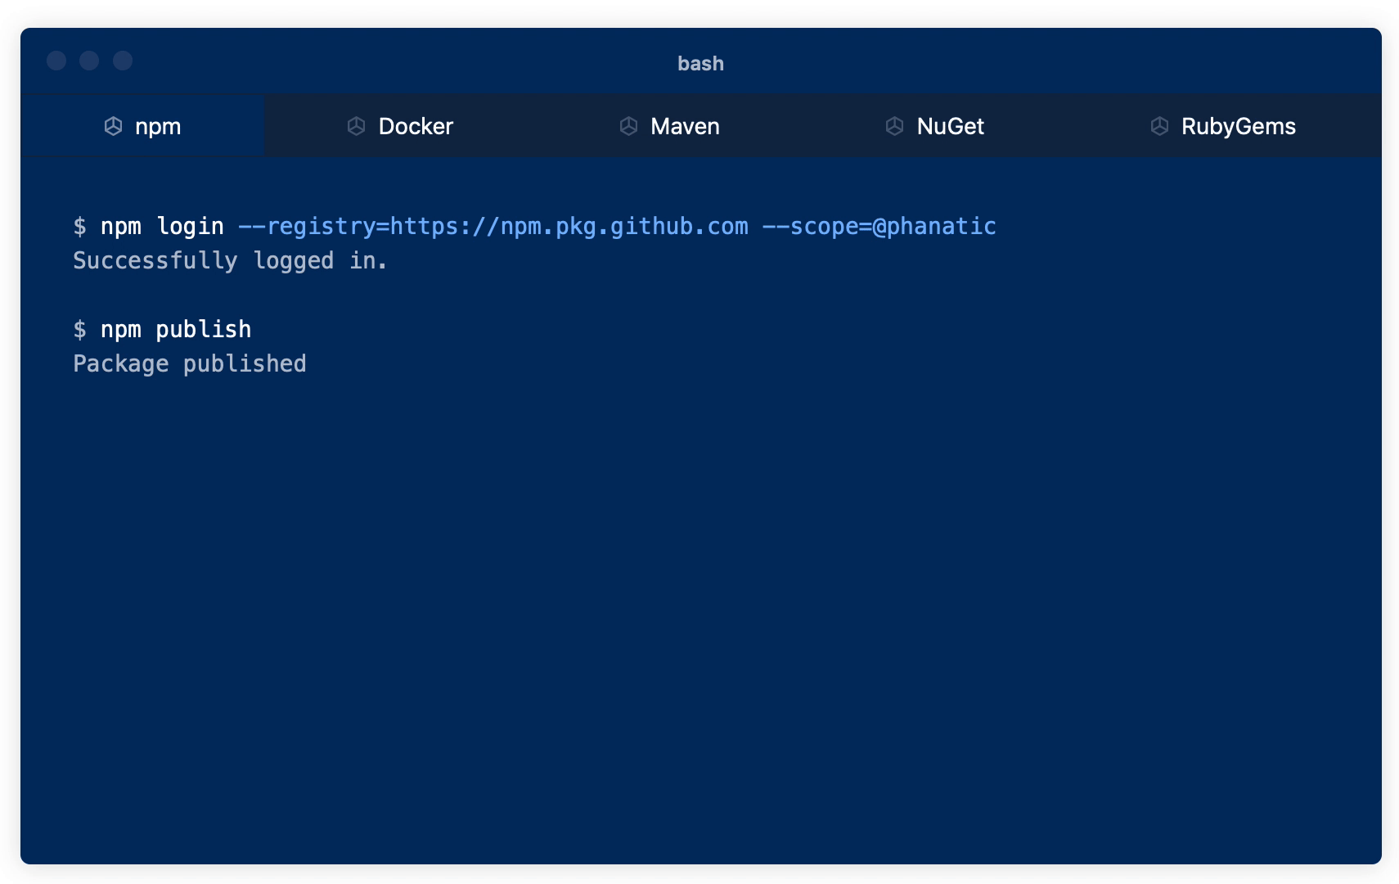
Task: Click the 'Package published' output line
Action: [x=190, y=364]
